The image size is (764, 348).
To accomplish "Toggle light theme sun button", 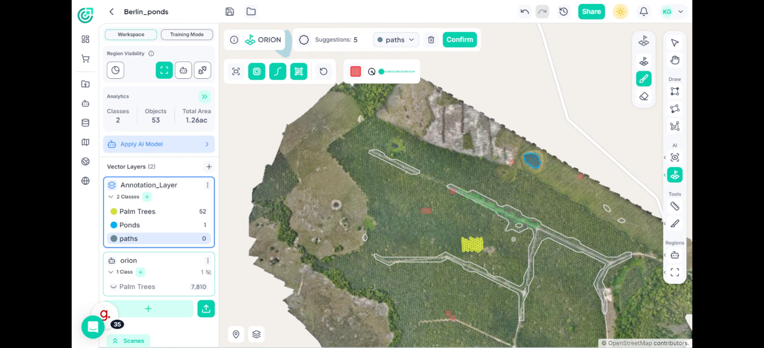I will point(620,12).
